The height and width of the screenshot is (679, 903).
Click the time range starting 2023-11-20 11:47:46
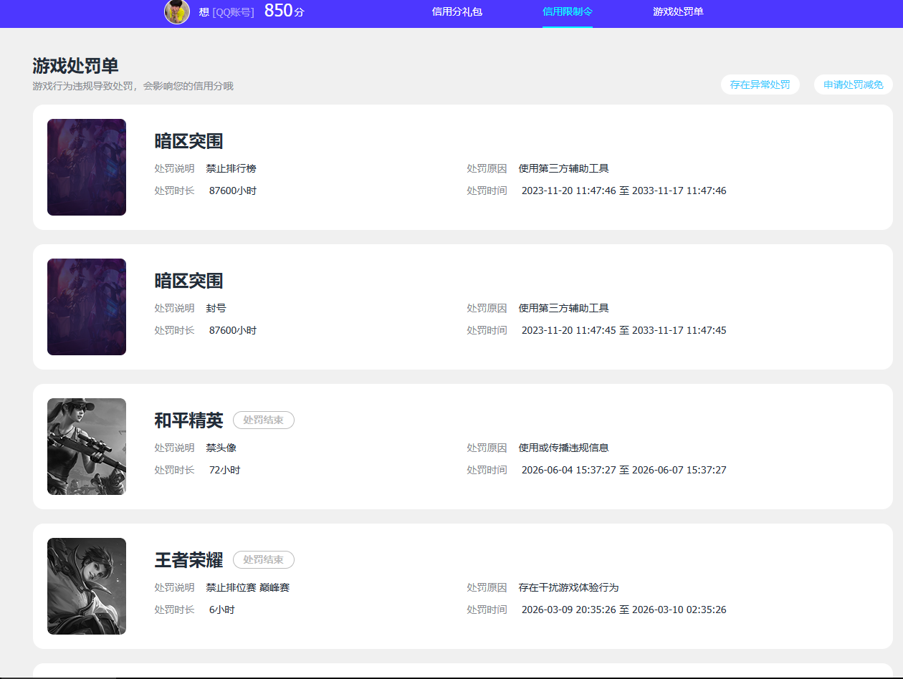coord(623,191)
